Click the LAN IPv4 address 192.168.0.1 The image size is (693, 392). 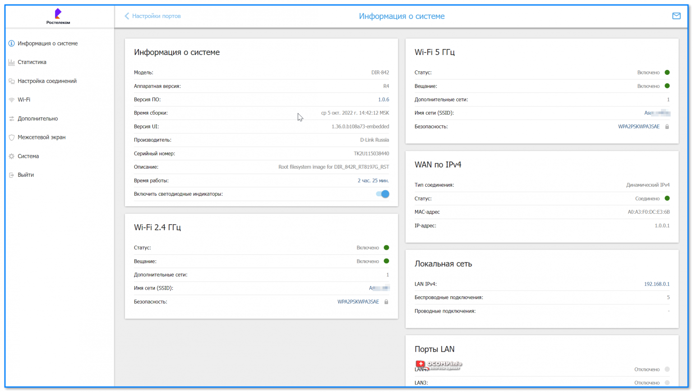coord(656,284)
